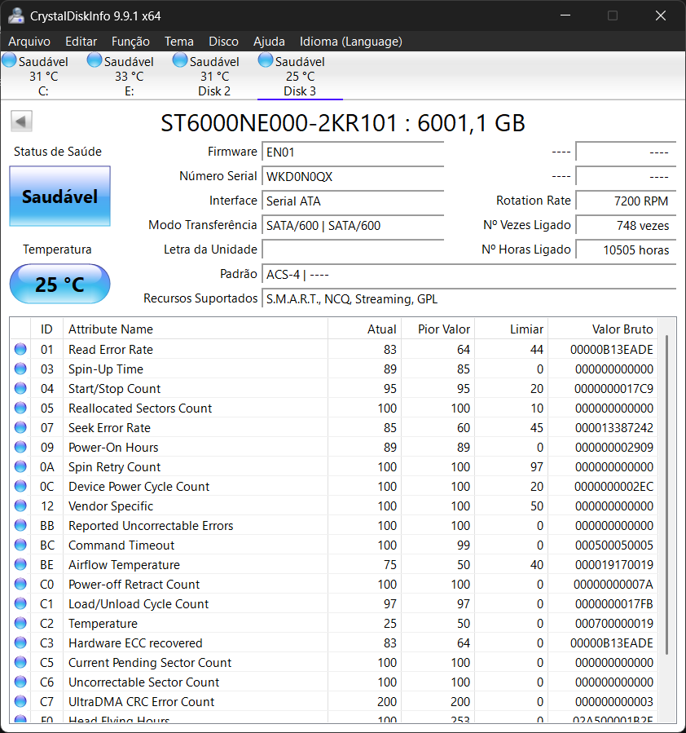
Task: Click the Padrão field showing ACS-4
Action: (x=468, y=275)
